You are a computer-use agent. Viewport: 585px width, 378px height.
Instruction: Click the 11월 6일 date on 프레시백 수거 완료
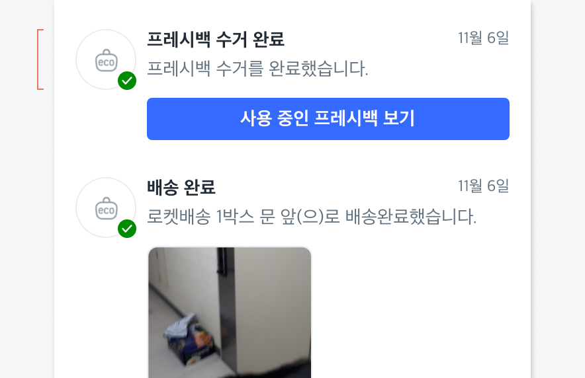point(483,38)
